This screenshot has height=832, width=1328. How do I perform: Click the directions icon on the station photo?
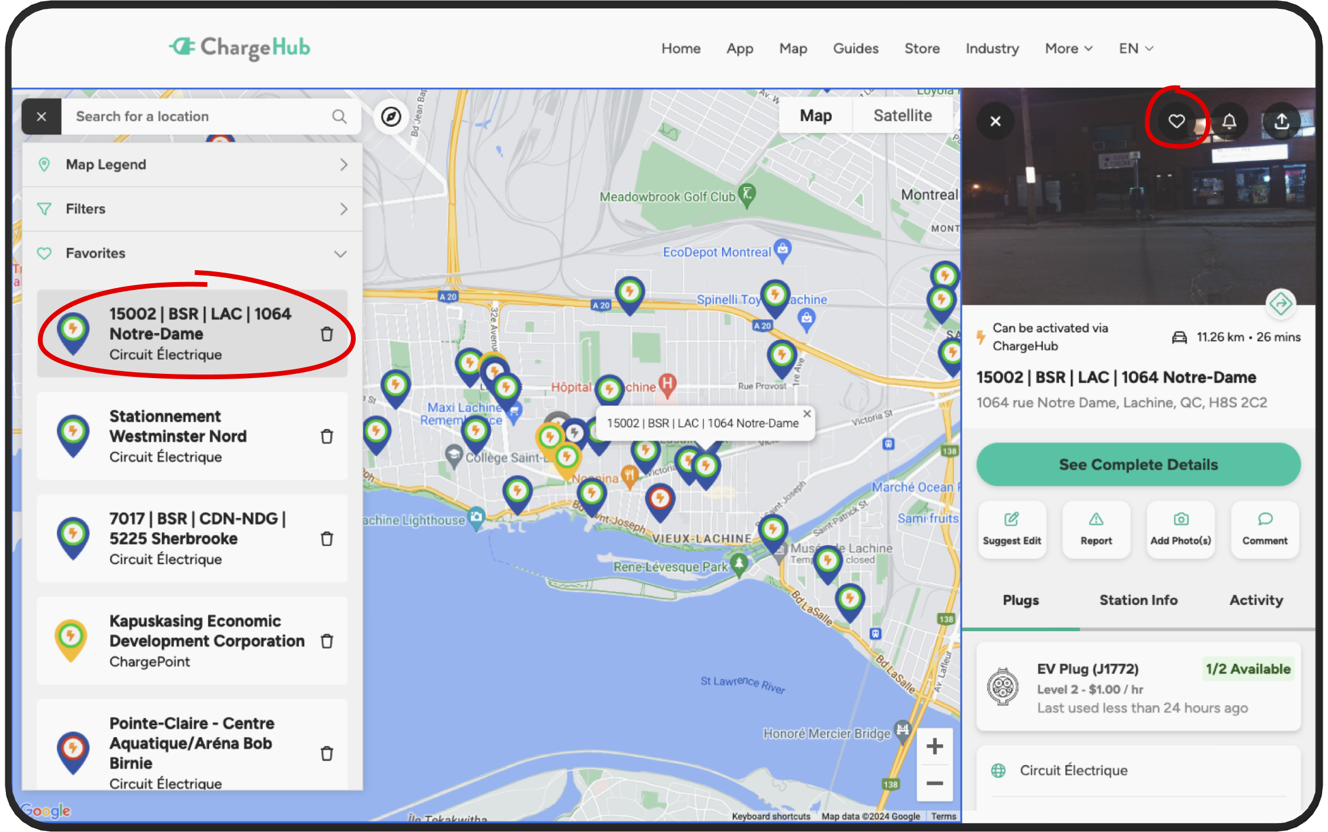(x=1282, y=305)
